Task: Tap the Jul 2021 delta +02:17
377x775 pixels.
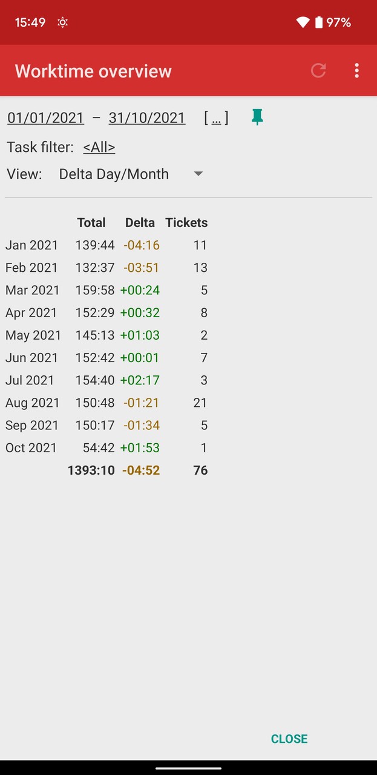Action: click(140, 380)
